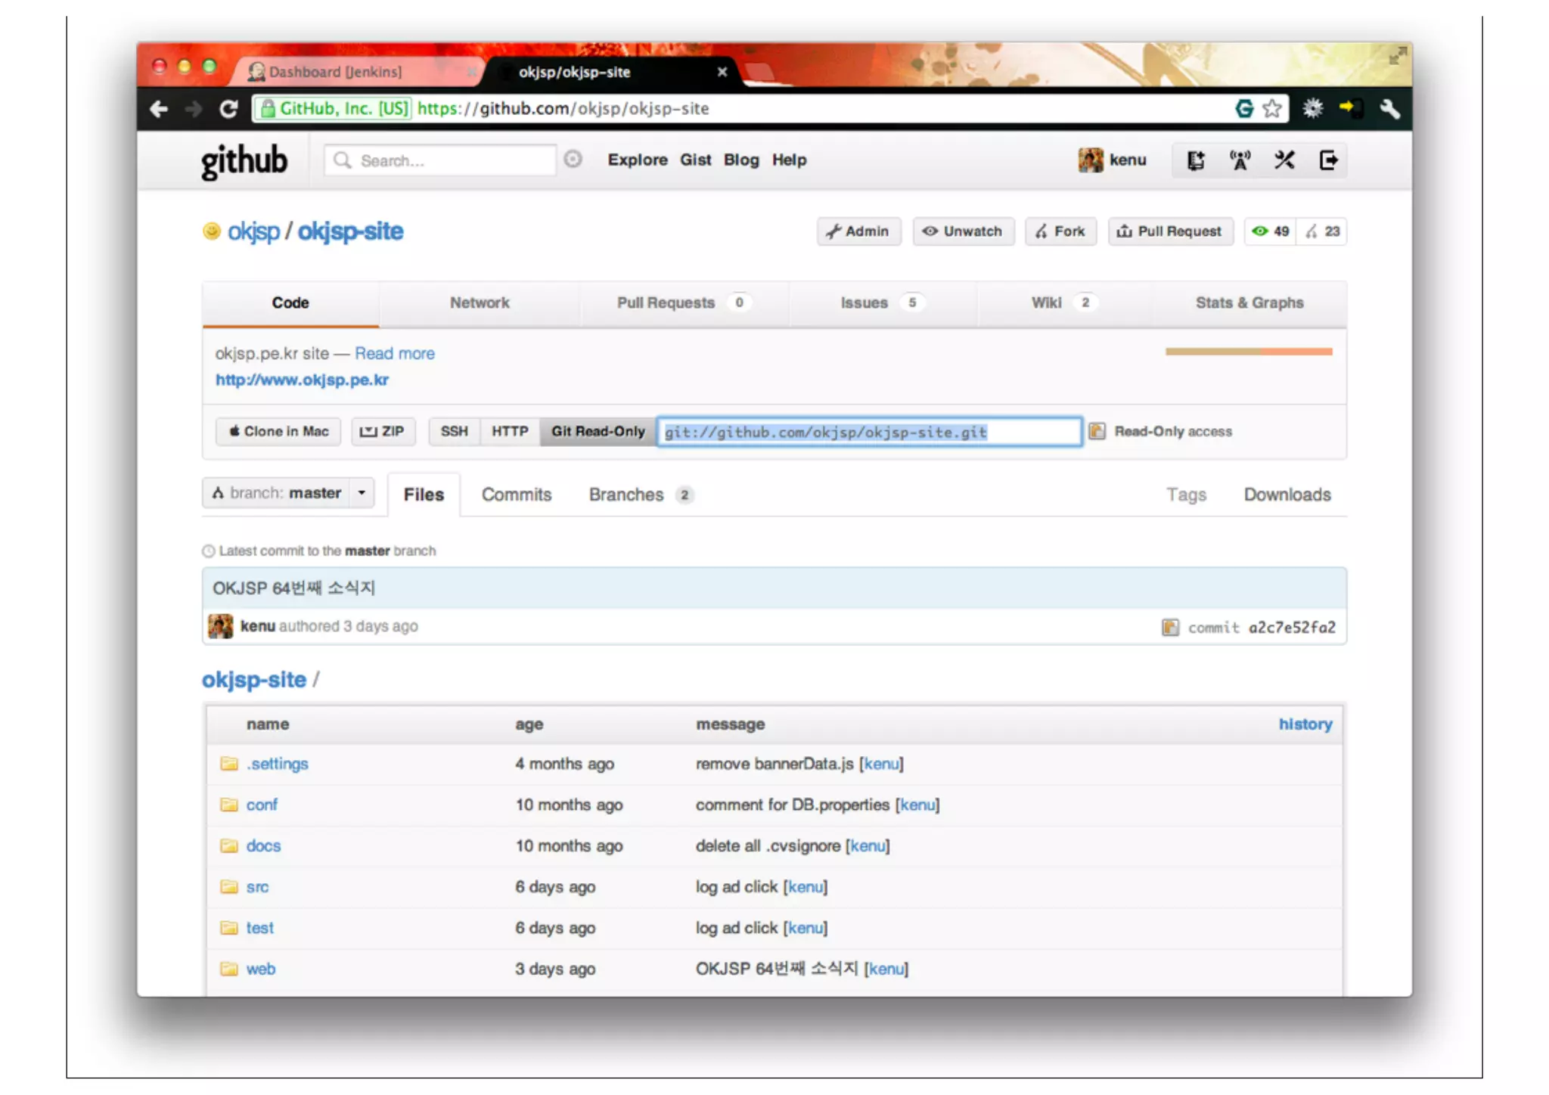Open the notifications broadcast icon
This screenshot has height=1095, width=1549.
pyautogui.click(x=1240, y=160)
